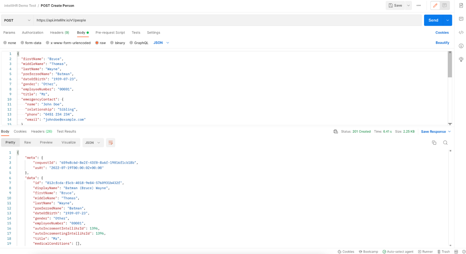This screenshot has height=254, width=466.
Task: Search the response with the magnifier icon
Action: (445, 143)
